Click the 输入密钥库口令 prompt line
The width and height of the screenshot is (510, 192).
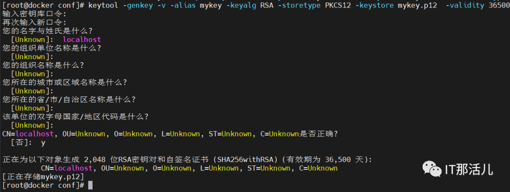coord(34,14)
